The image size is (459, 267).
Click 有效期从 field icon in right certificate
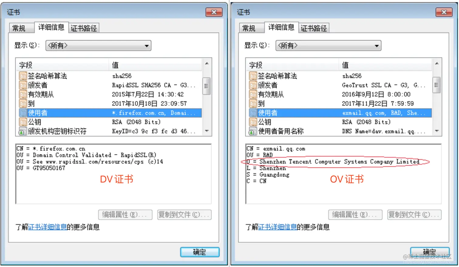pyautogui.click(x=253, y=94)
